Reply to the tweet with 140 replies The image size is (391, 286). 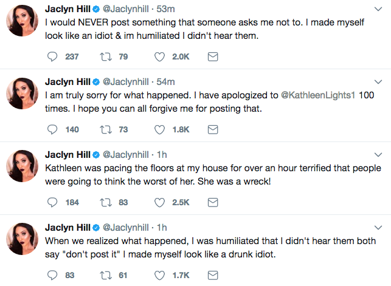[52, 130]
